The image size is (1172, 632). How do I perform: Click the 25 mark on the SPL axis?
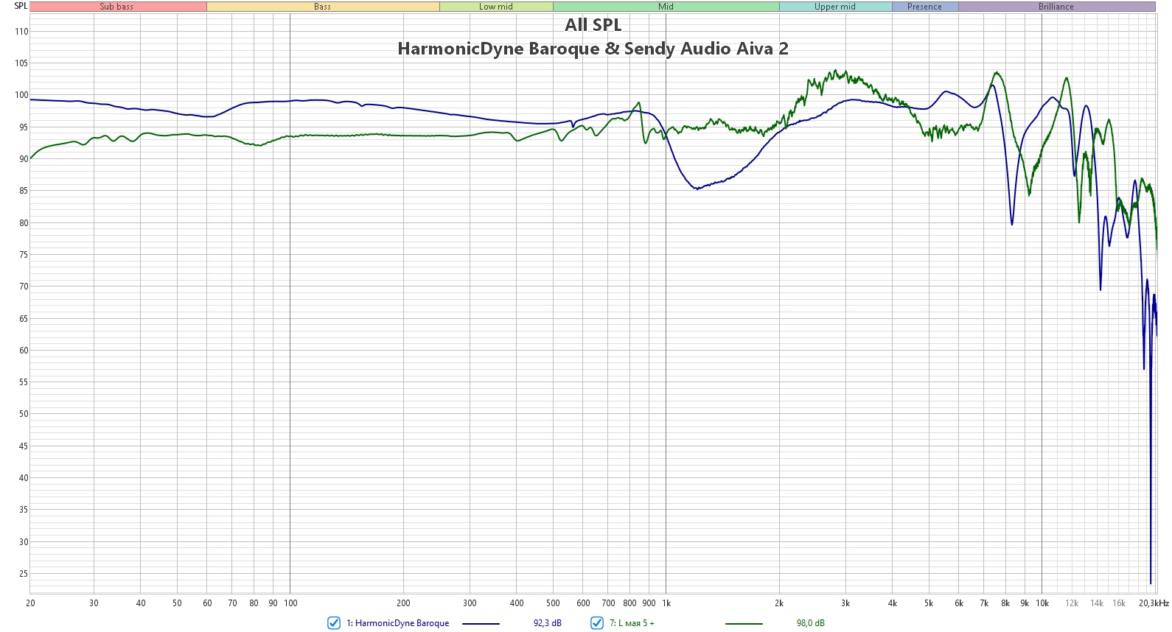click(x=24, y=574)
